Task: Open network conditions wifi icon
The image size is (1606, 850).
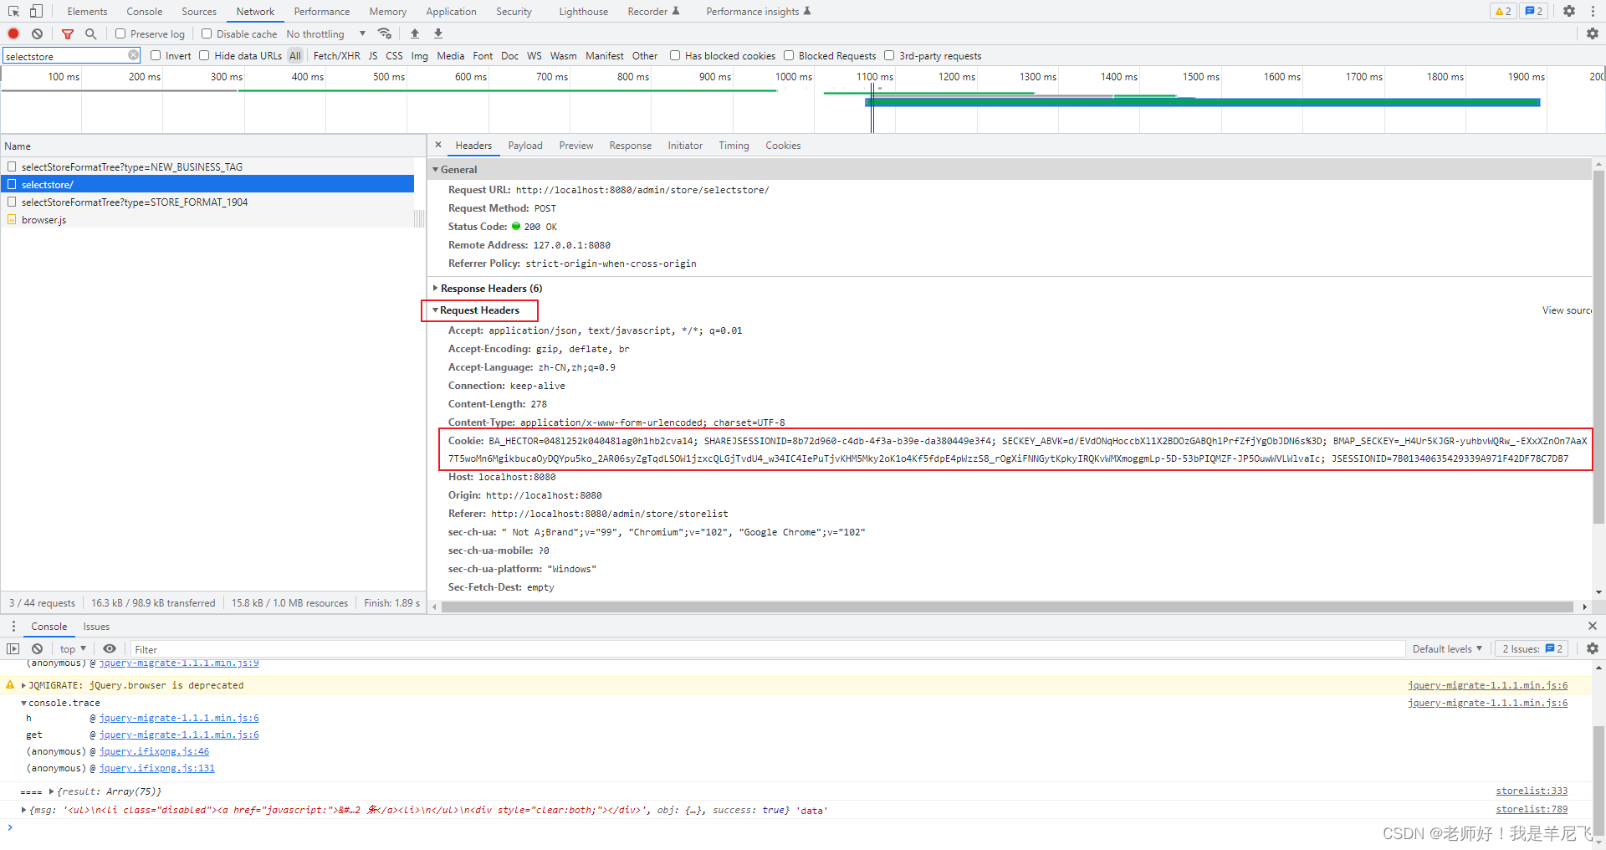Action: [385, 34]
